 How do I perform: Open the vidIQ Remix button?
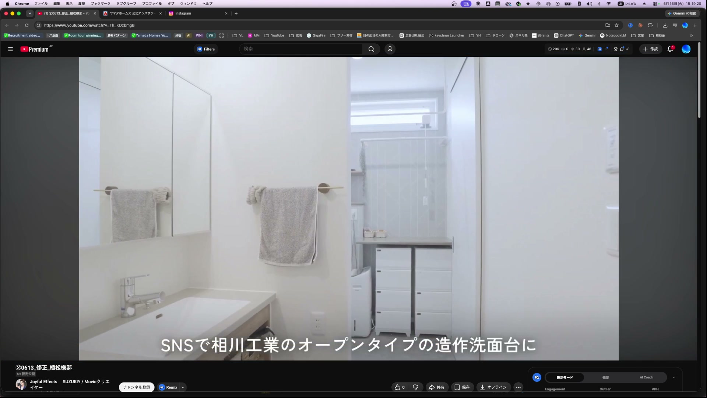pyautogui.click(x=168, y=387)
